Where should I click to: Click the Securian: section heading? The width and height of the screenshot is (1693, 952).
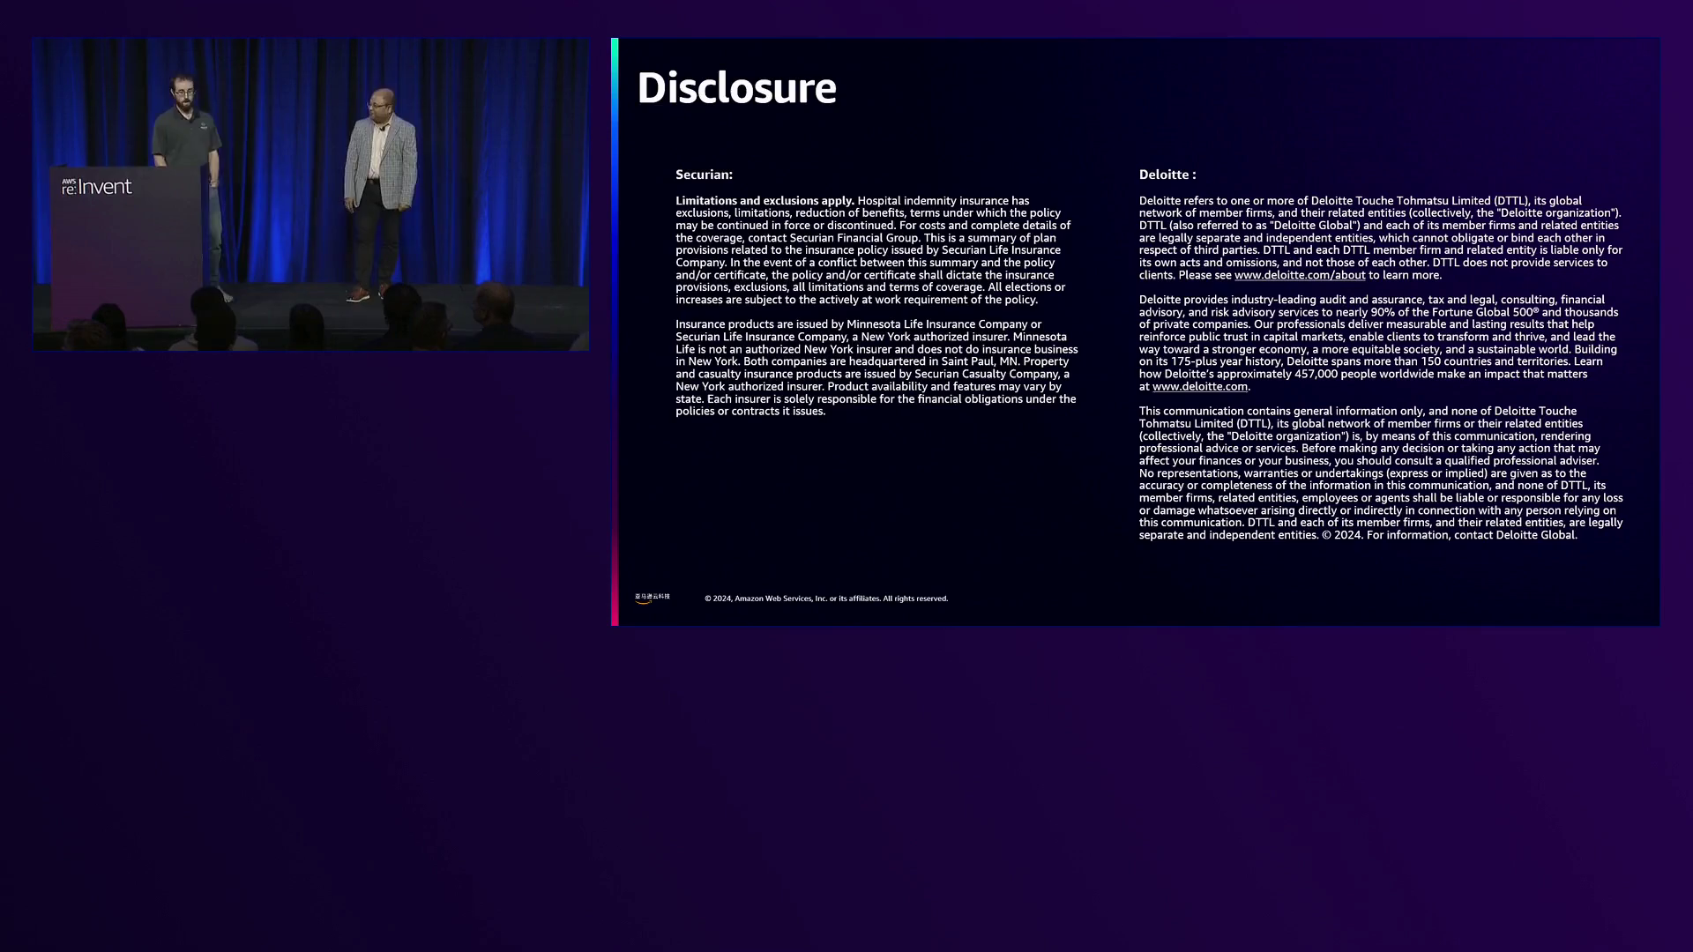(704, 175)
